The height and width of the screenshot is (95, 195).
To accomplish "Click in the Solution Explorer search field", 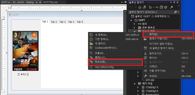I will click(x=151, y=12).
